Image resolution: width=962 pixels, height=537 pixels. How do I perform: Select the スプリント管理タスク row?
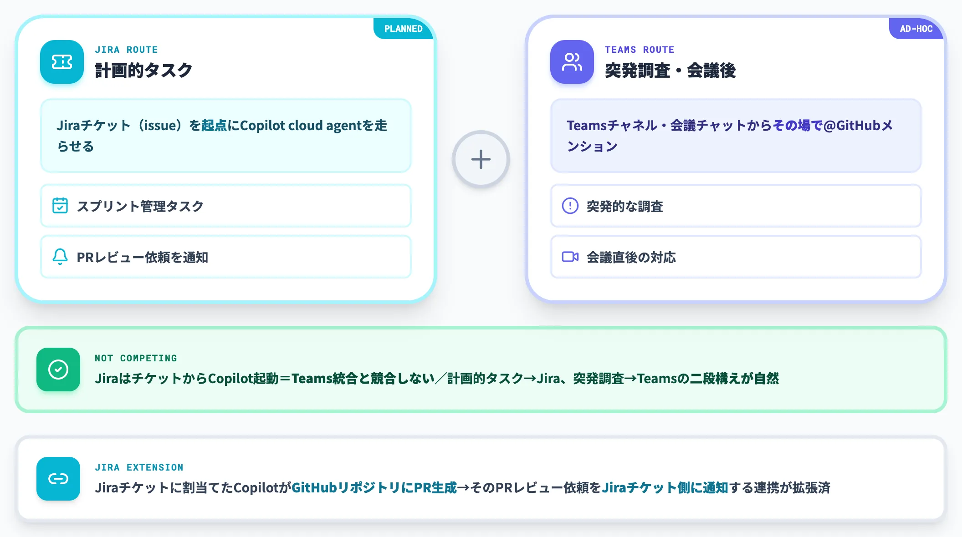[x=226, y=206]
